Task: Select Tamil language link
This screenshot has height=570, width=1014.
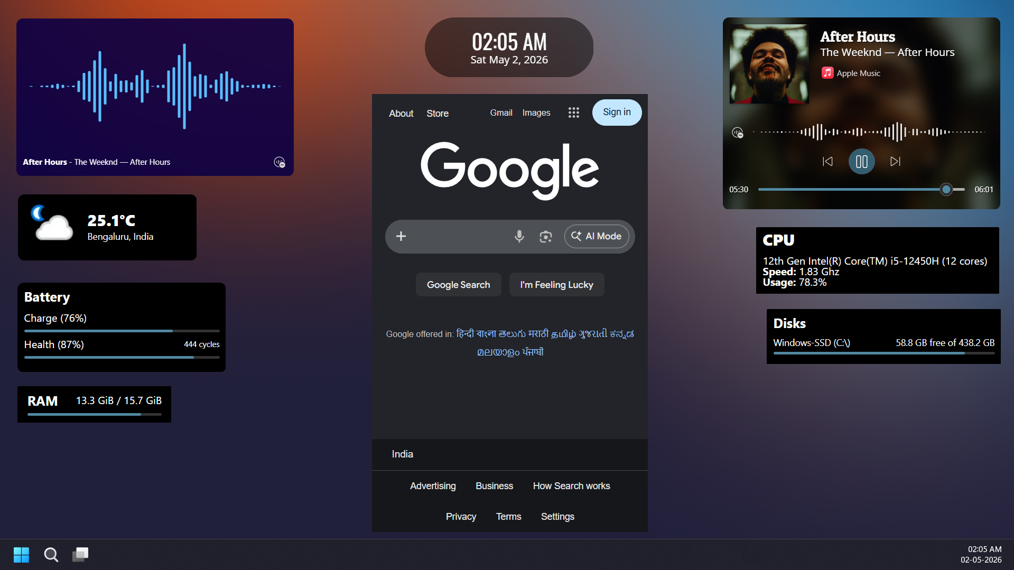Action: coord(563,334)
